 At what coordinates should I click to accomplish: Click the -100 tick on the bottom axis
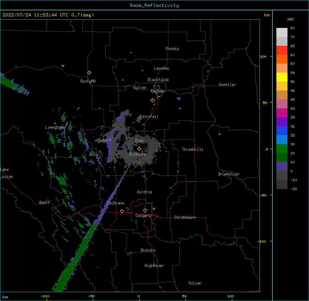[45, 296]
